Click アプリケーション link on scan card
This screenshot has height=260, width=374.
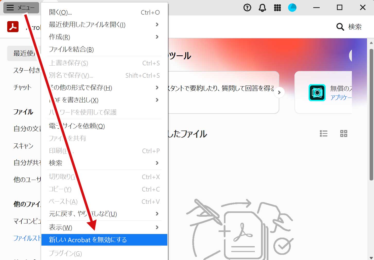(x=341, y=97)
